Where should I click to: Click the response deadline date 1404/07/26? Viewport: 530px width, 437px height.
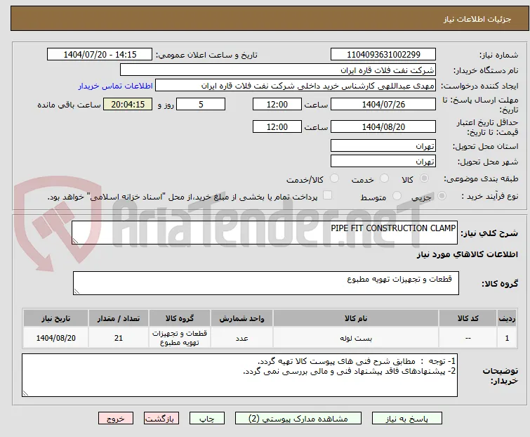point(383,104)
